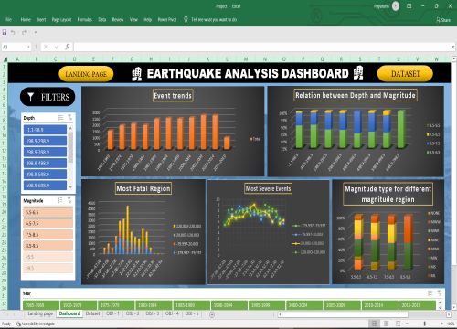Switch to Page Layout view in status bar
This screenshot has width=457, height=329.
pos(386,324)
